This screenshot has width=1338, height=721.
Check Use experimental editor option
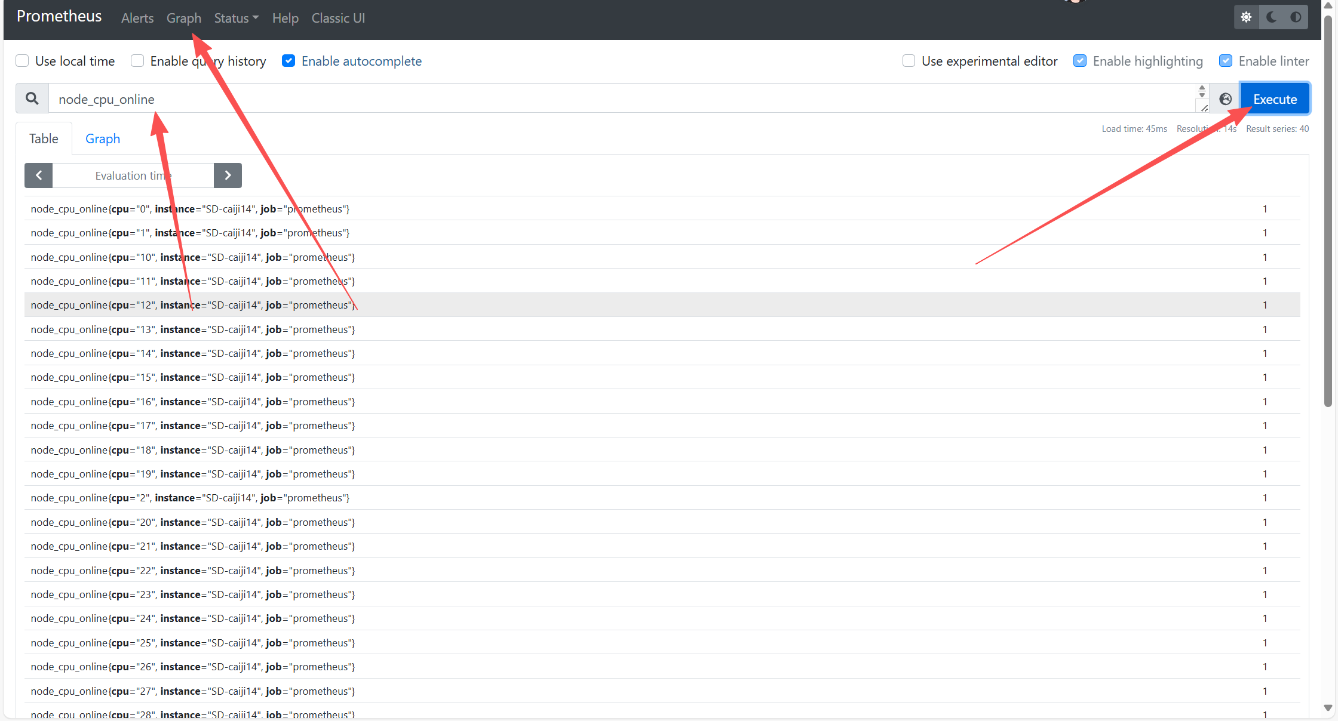click(909, 61)
